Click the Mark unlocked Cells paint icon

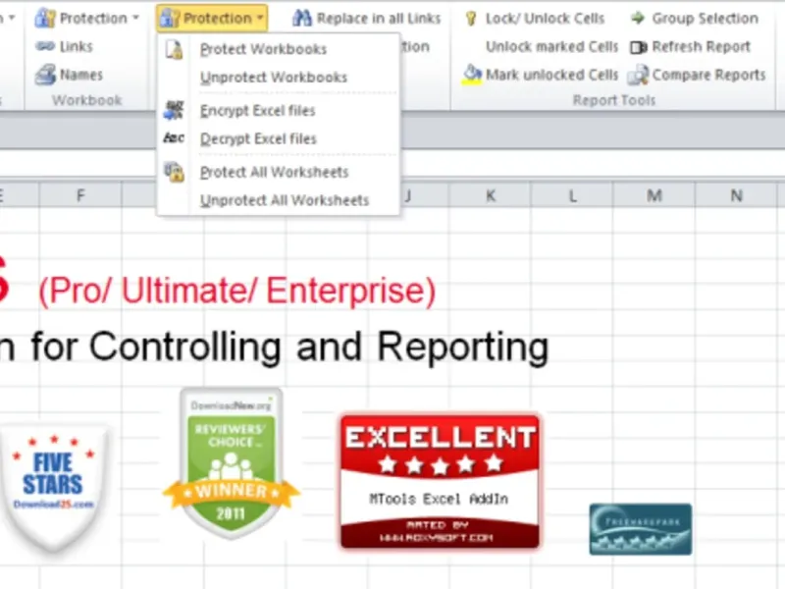click(471, 75)
